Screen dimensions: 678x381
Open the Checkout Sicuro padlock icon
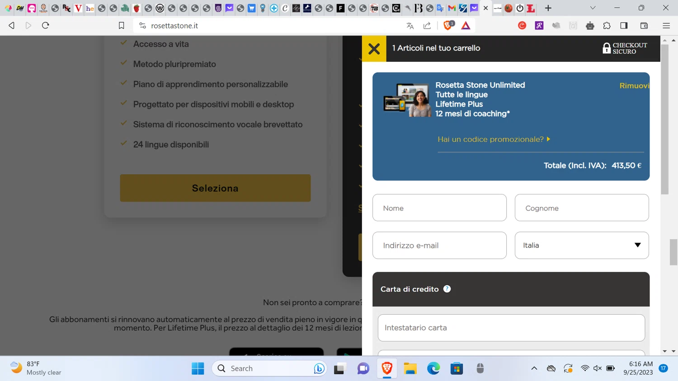[x=607, y=48]
